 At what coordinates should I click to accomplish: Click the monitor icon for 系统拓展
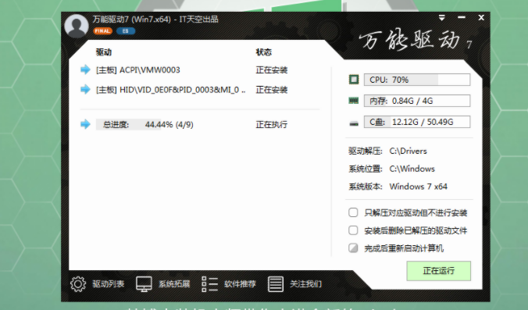pos(144,284)
